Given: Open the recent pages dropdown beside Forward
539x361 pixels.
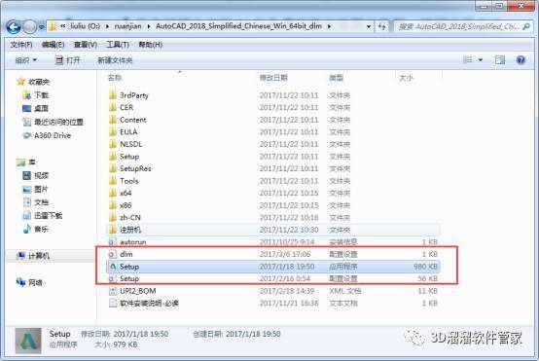Looking at the screenshot, I should 41,27.
